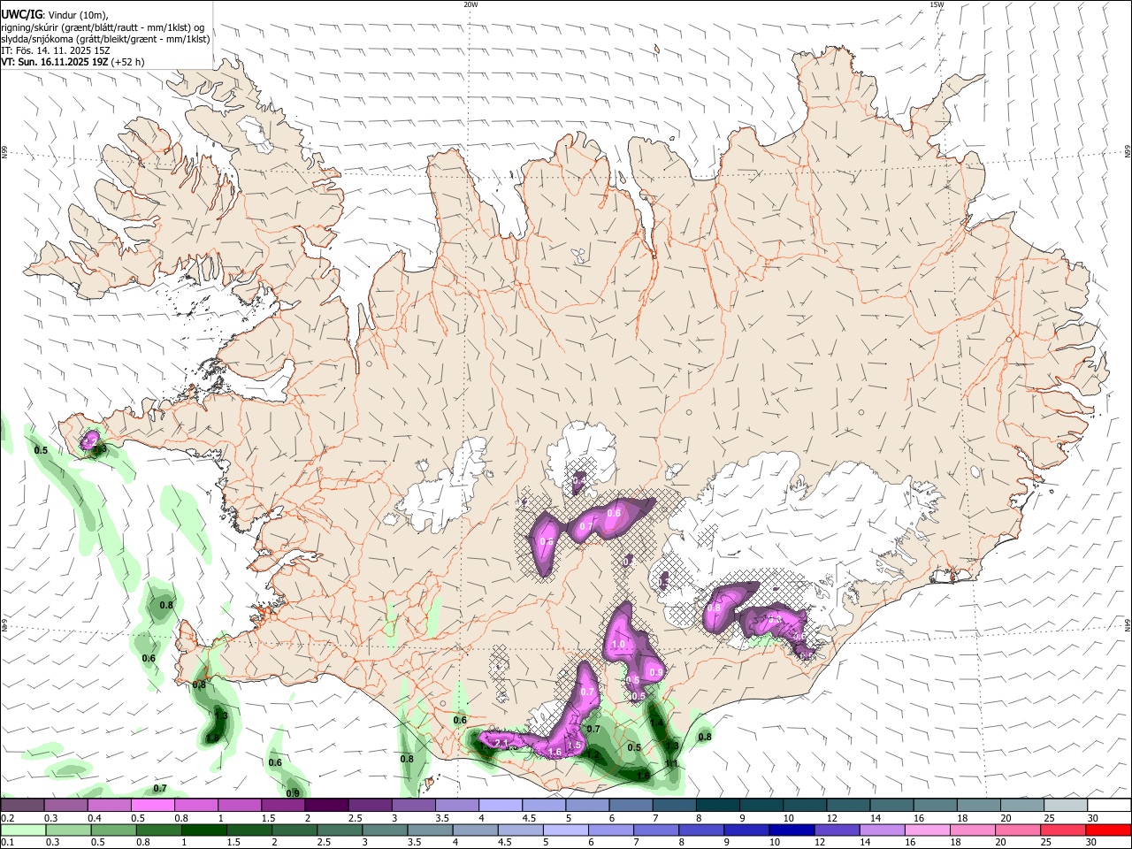
Task: Click the light lavender swatch at 4 in the top legend
Action: (x=501, y=805)
